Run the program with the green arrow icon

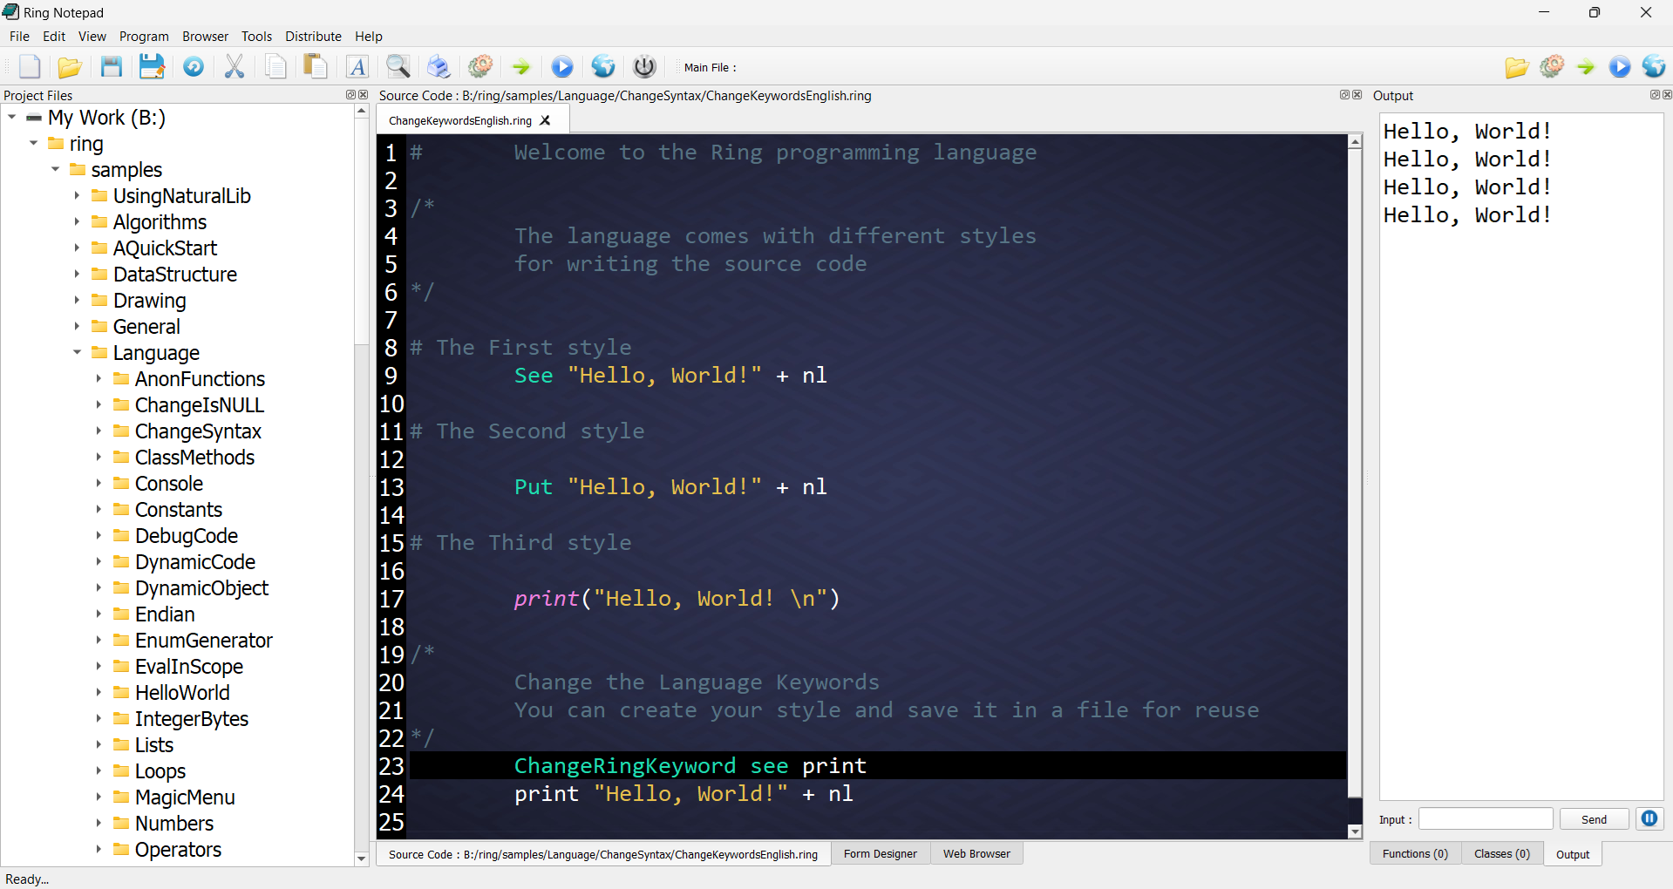coord(521,67)
